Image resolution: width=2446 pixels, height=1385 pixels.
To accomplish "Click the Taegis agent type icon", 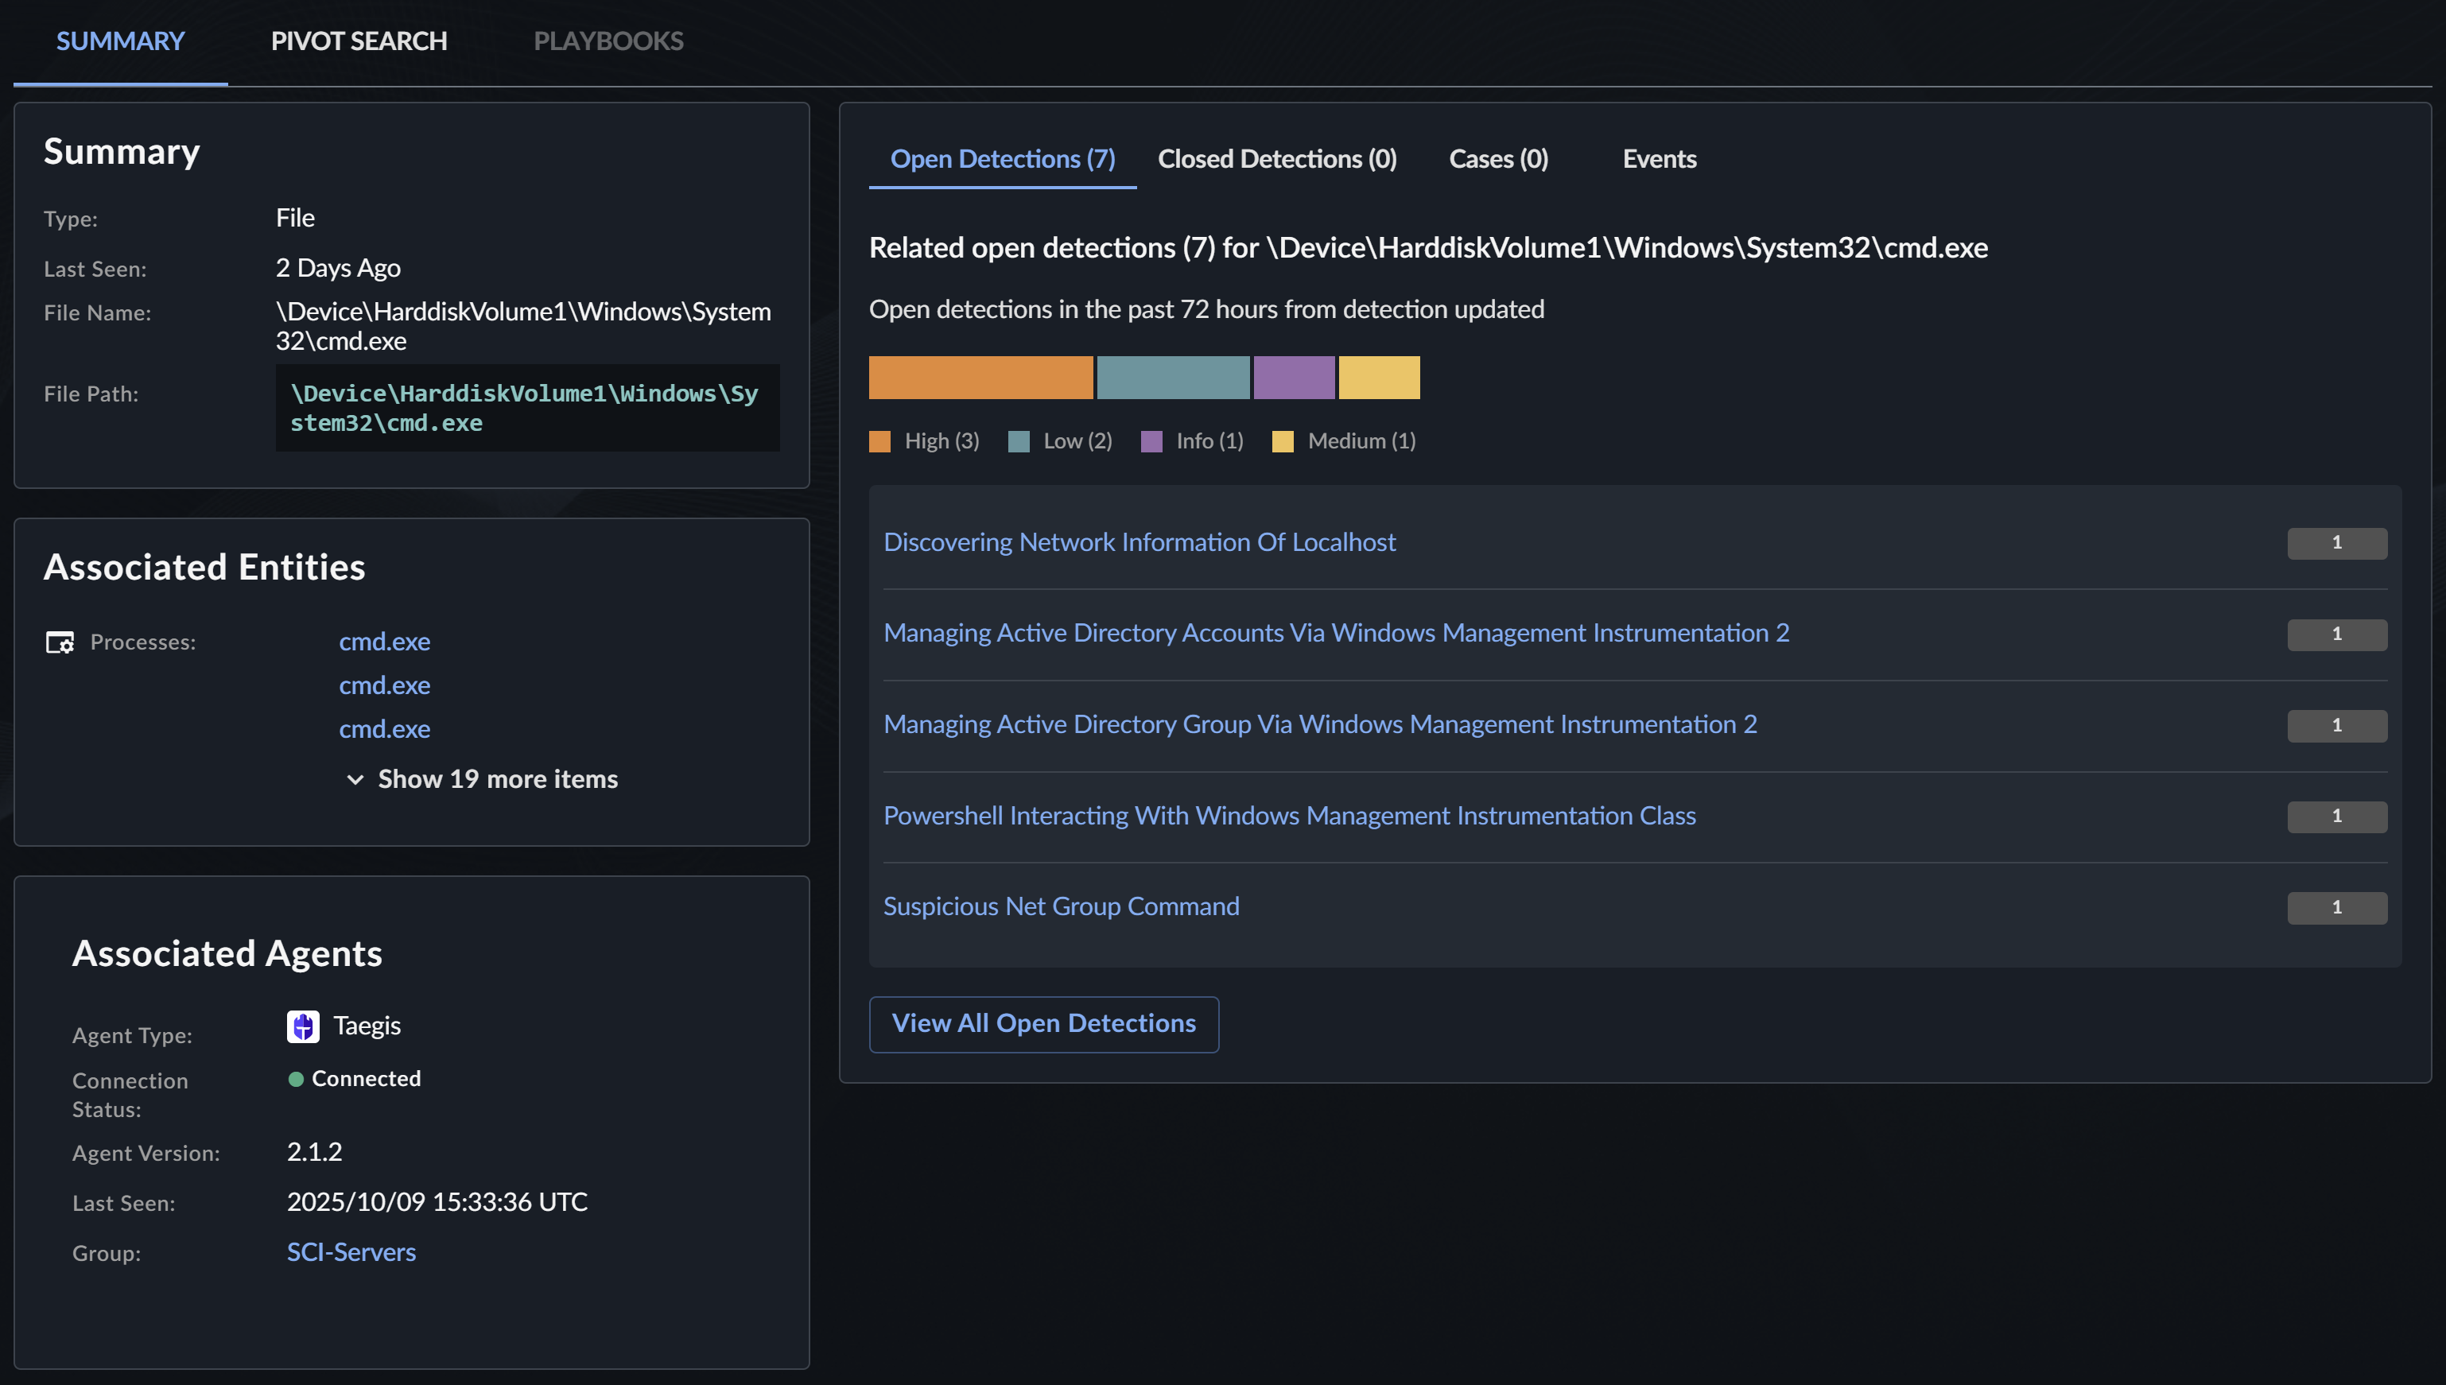I will pyautogui.click(x=302, y=1026).
